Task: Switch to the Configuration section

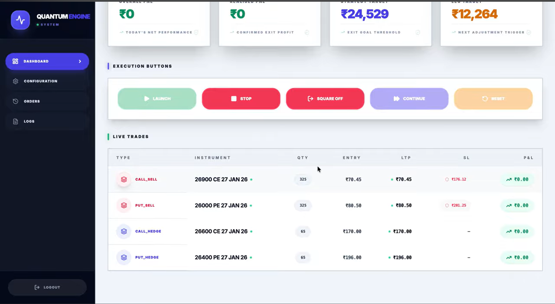Action: pyautogui.click(x=40, y=81)
